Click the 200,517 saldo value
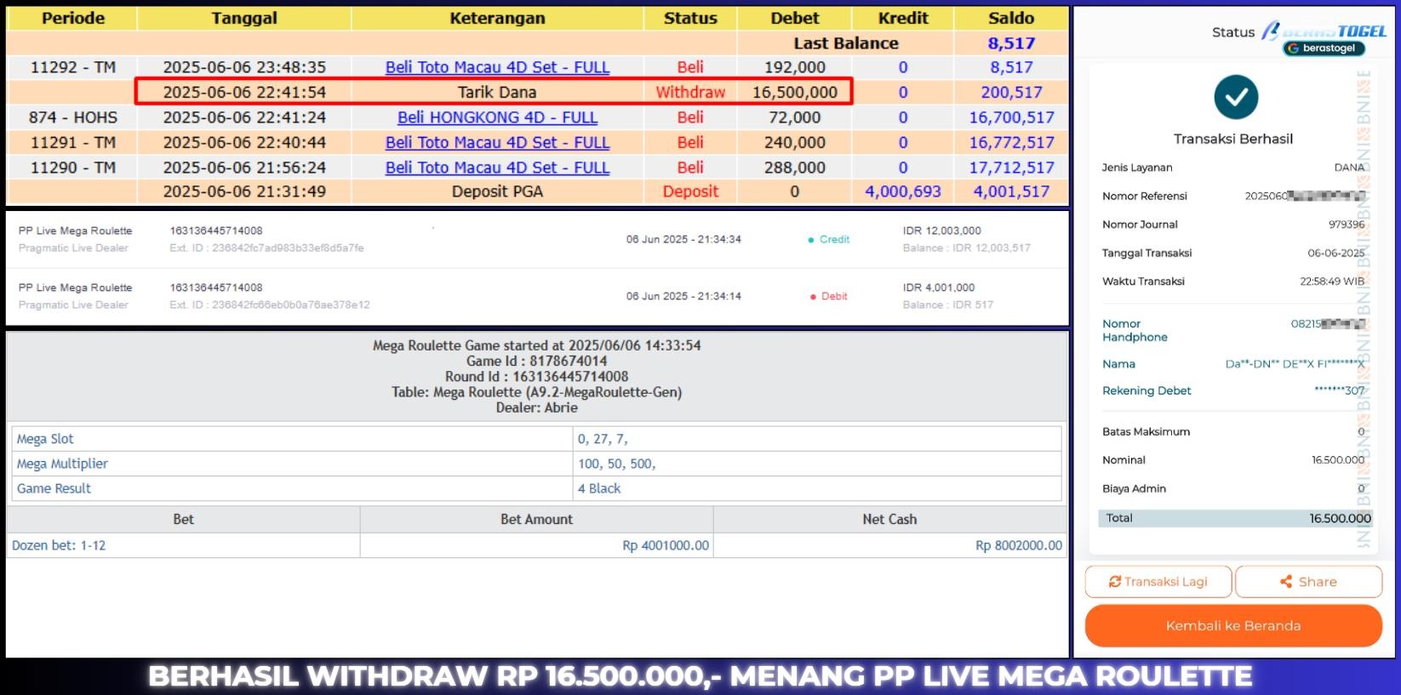This screenshot has width=1401, height=695. click(x=1011, y=92)
